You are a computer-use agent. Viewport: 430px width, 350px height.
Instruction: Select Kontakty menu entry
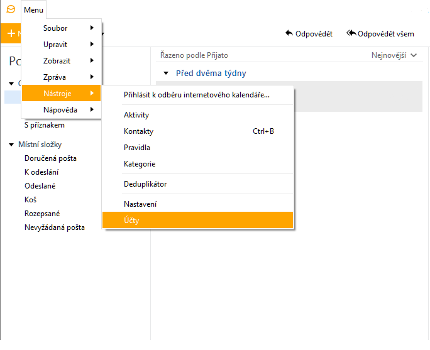(x=138, y=131)
